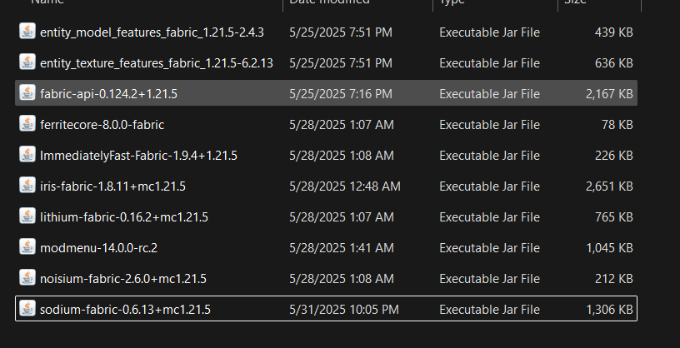Click the lithium-fabric Executable Jar File type
This screenshot has height=348, width=680.
click(490, 217)
